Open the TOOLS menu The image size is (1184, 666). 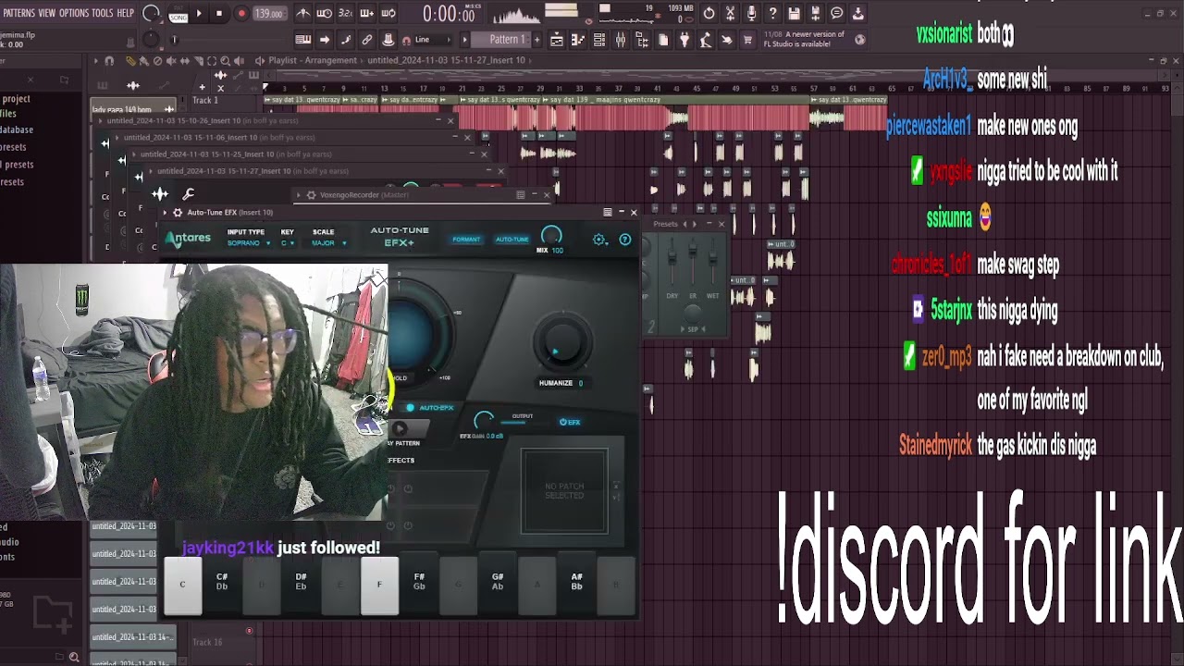tap(103, 13)
